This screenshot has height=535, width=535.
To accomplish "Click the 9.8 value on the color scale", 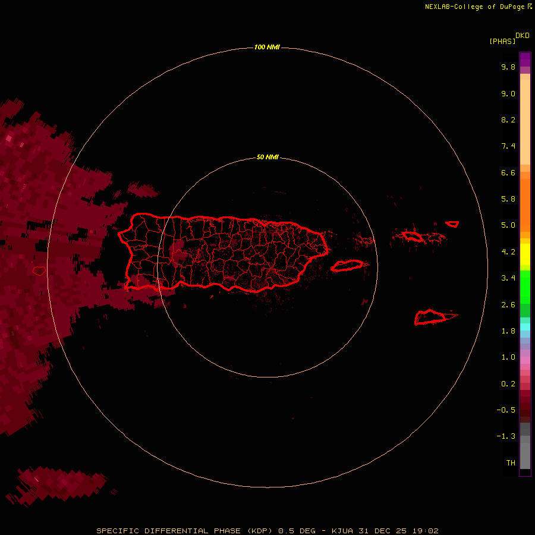I will (508, 67).
